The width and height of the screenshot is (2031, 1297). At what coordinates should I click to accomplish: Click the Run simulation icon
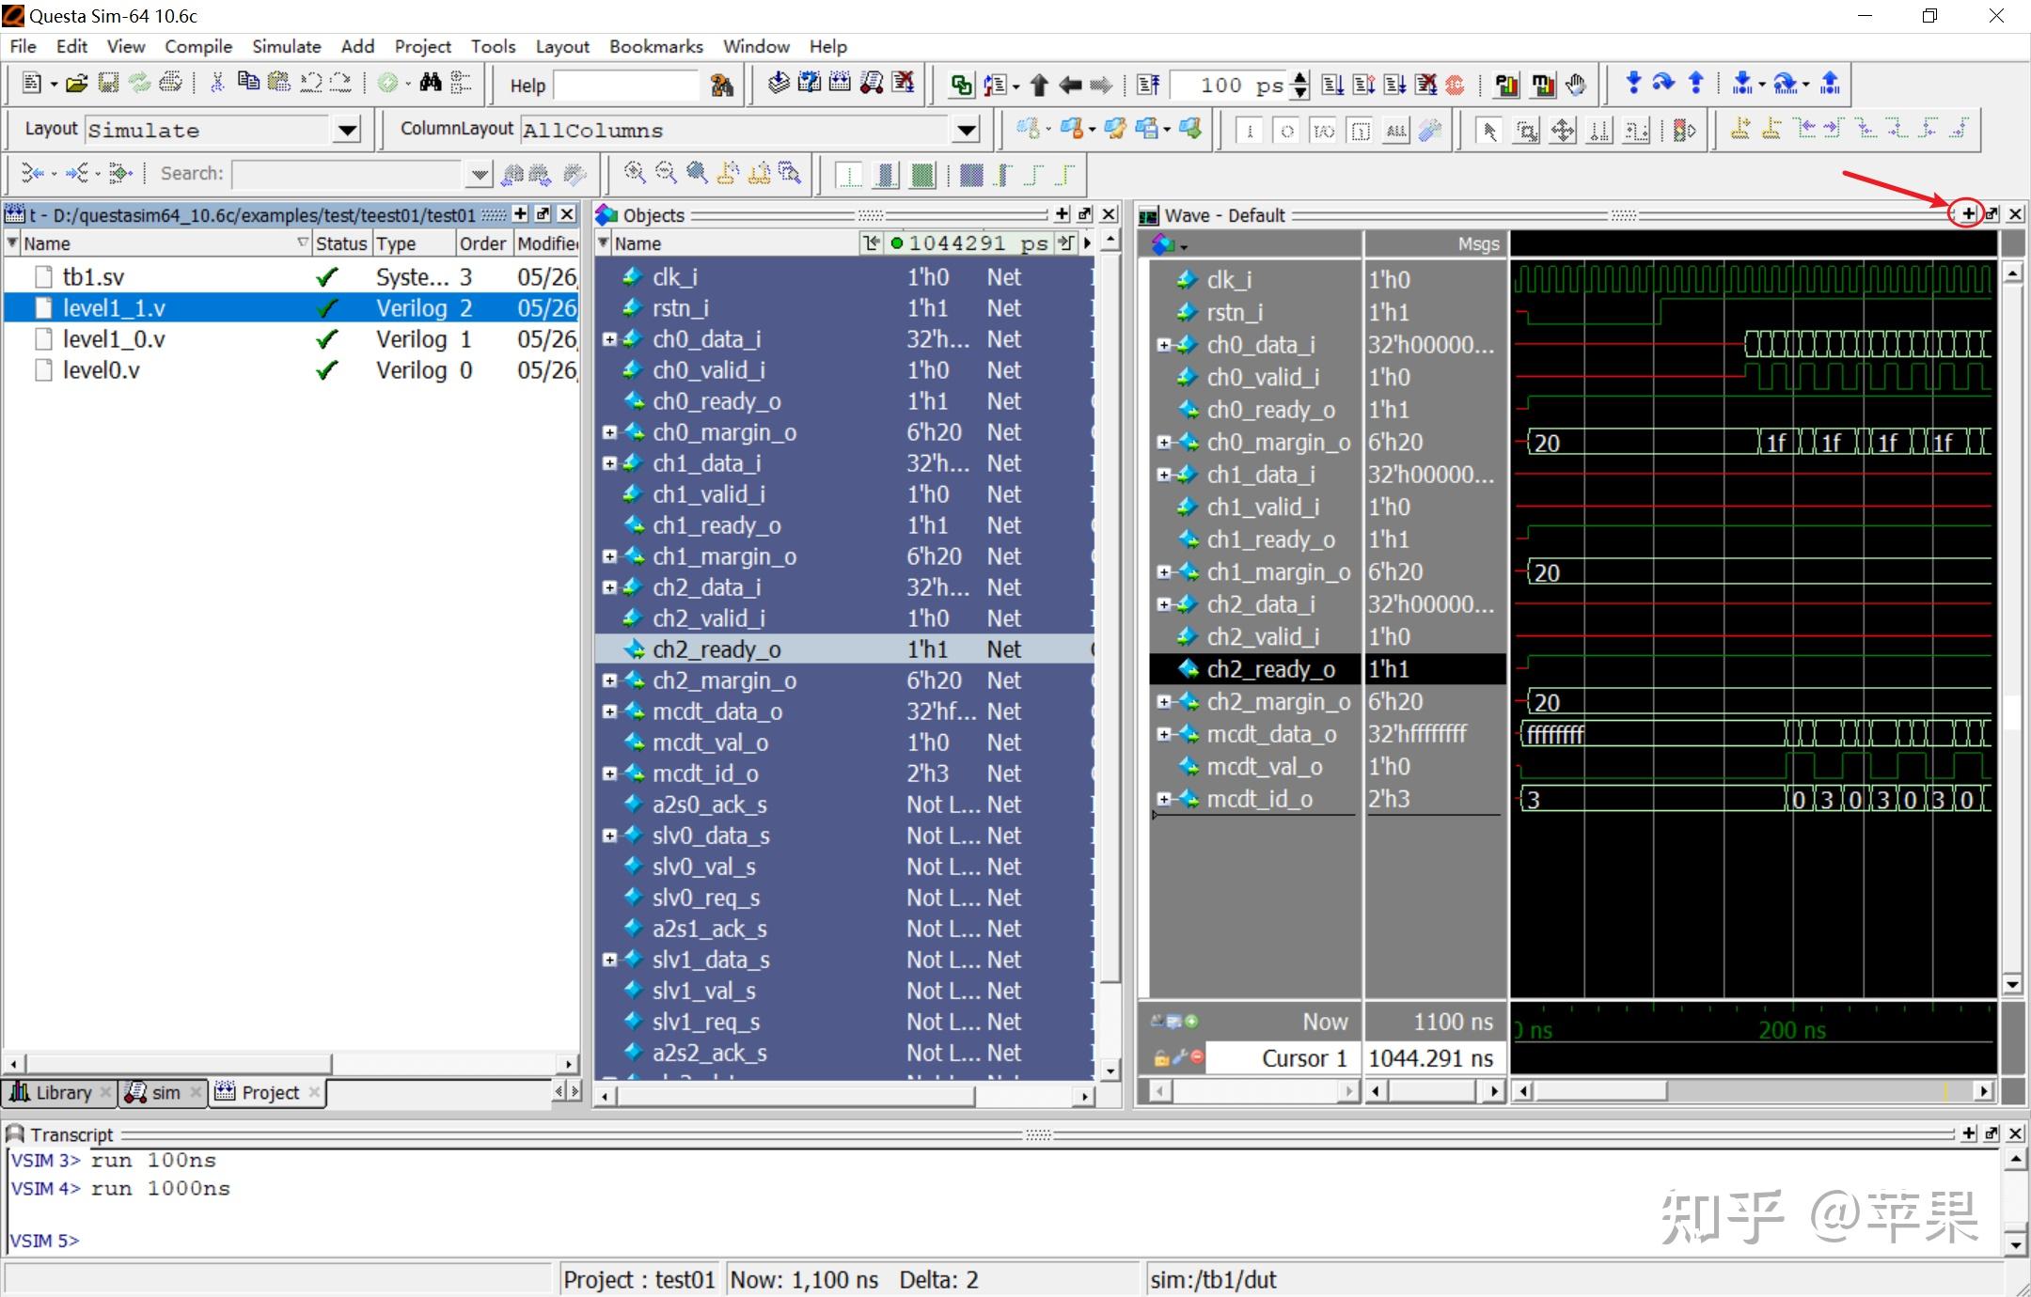point(1332,86)
